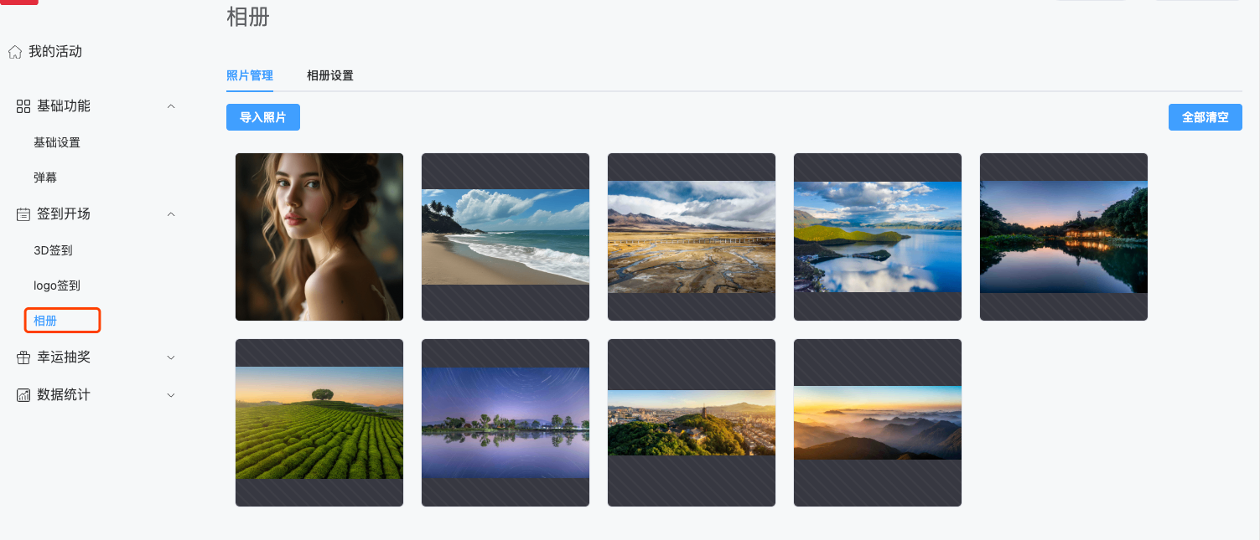Click the chart icon next to 数据统计

23,395
